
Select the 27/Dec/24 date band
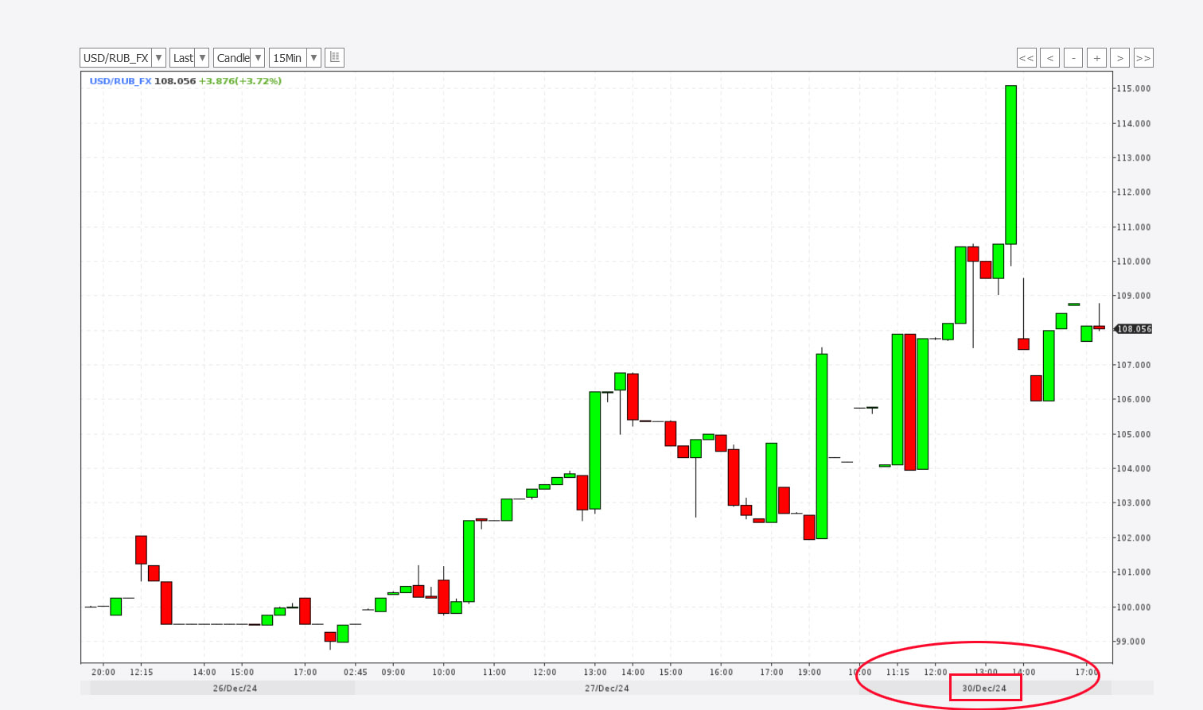[606, 689]
